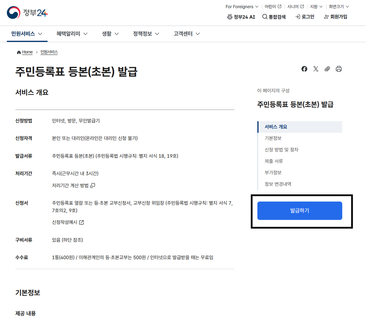Jump to 정보 변경내역 section

(278, 184)
